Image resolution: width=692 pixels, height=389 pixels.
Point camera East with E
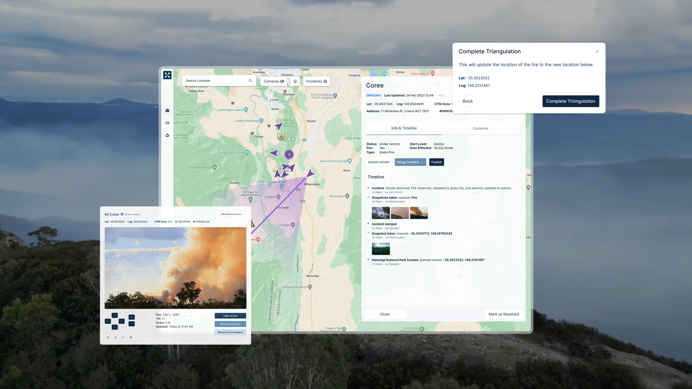(x=123, y=337)
